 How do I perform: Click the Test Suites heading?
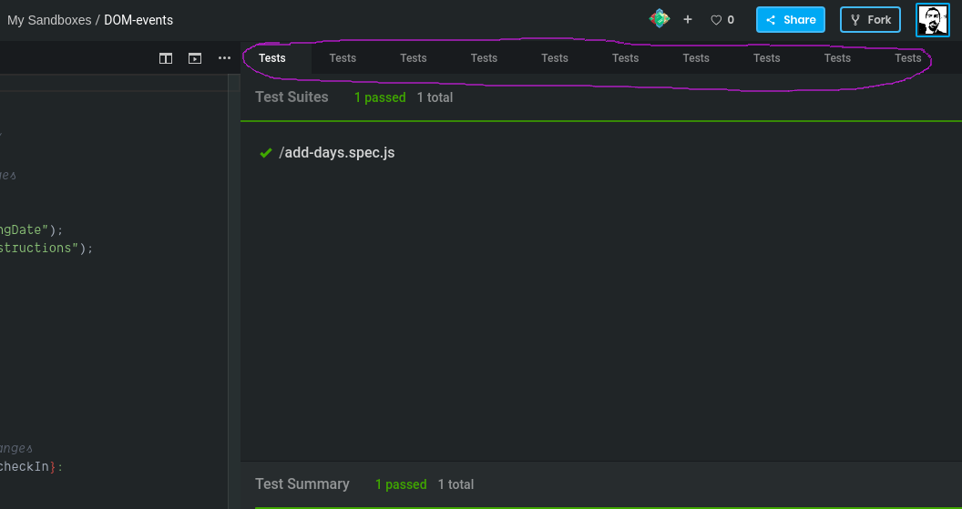(x=292, y=97)
